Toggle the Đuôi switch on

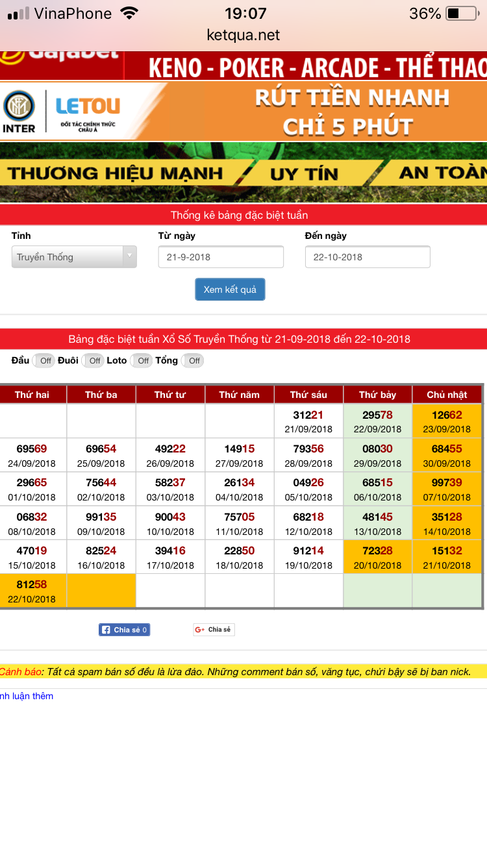pos(94,361)
